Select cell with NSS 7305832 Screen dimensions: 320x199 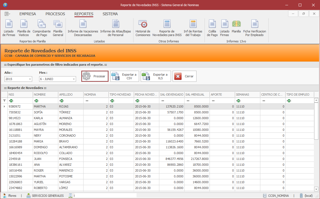pyautogui.click(x=20, y=112)
